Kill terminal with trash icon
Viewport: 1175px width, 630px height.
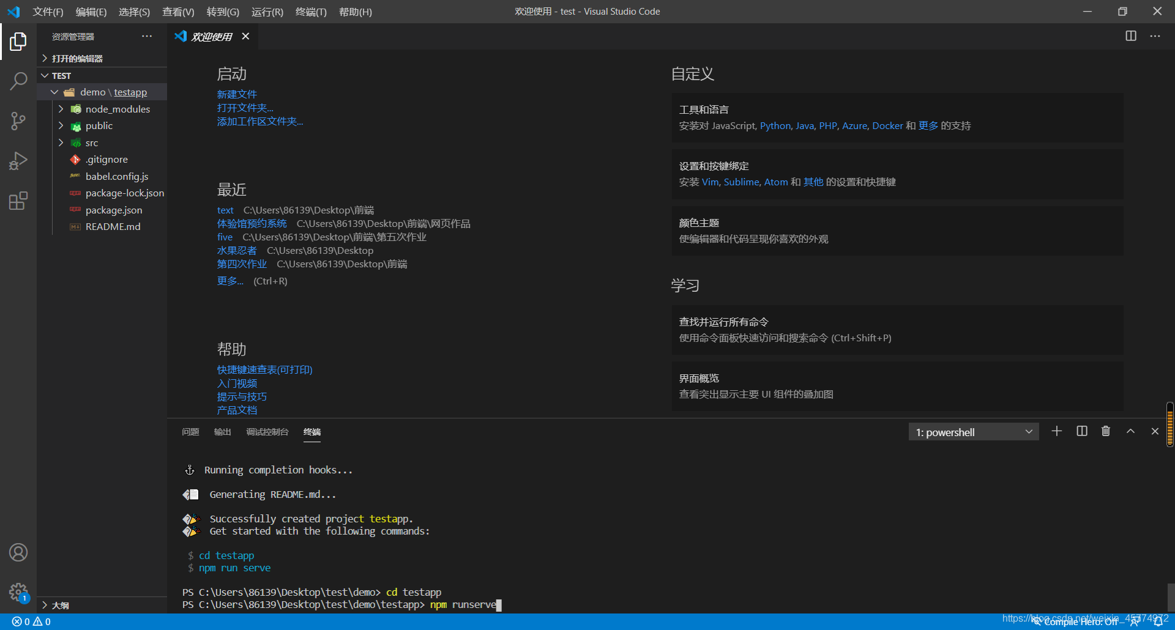coord(1106,431)
